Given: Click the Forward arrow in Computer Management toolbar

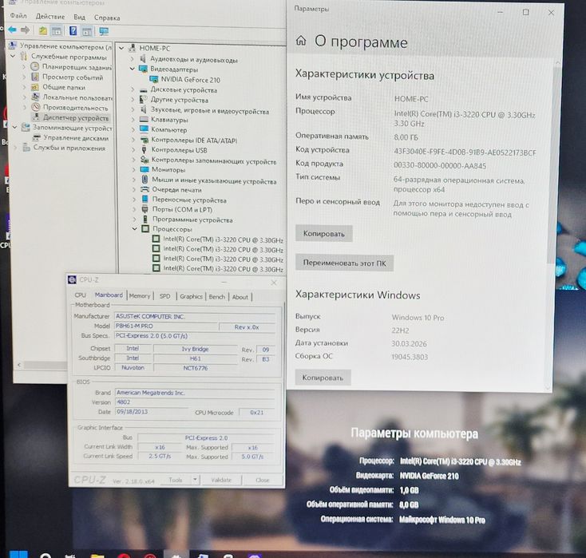Looking at the screenshot, I should pos(25,30).
